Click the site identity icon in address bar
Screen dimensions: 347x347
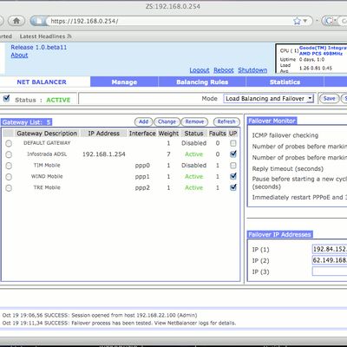pyautogui.click(x=38, y=21)
